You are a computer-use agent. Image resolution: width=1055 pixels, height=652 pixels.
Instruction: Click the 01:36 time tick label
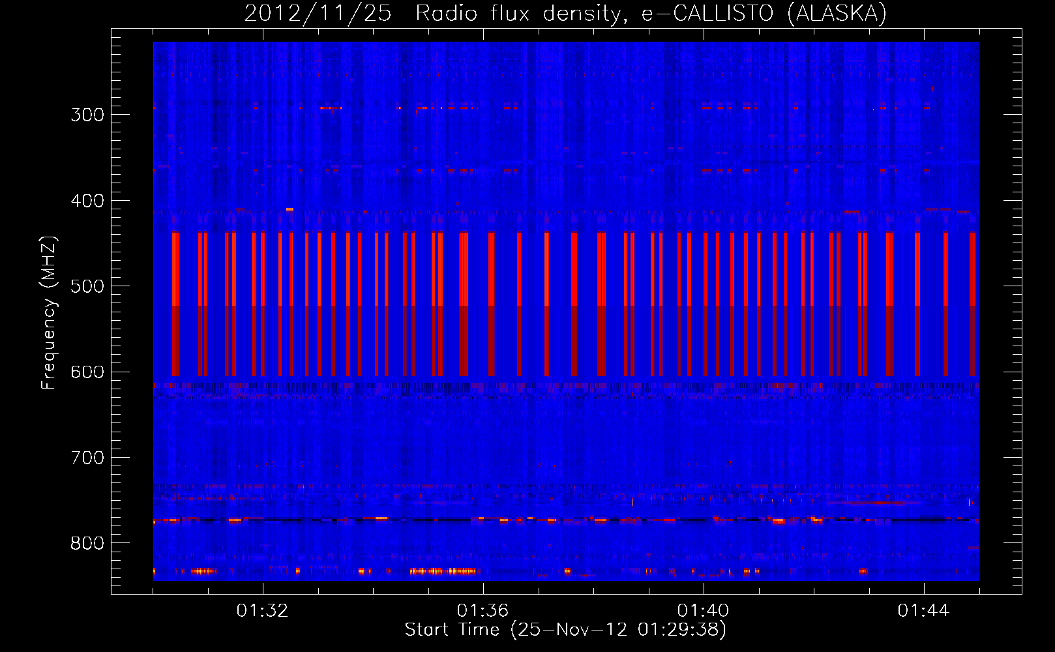coord(483,611)
